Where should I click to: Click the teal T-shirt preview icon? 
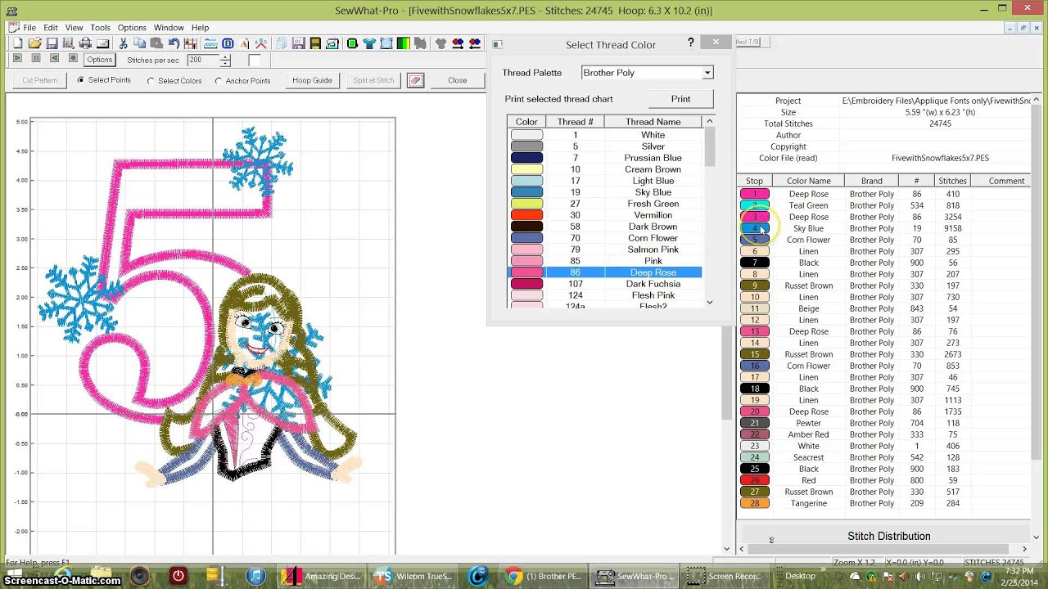click(x=369, y=43)
